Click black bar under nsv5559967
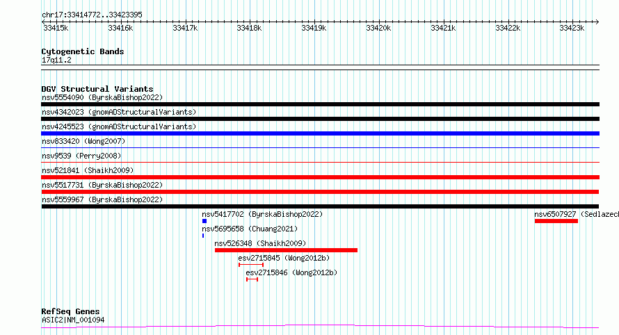The image size is (619, 335). point(320,206)
